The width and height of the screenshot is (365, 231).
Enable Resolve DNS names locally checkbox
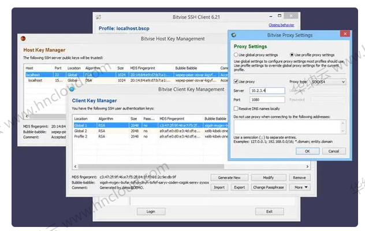click(x=236, y=109)
